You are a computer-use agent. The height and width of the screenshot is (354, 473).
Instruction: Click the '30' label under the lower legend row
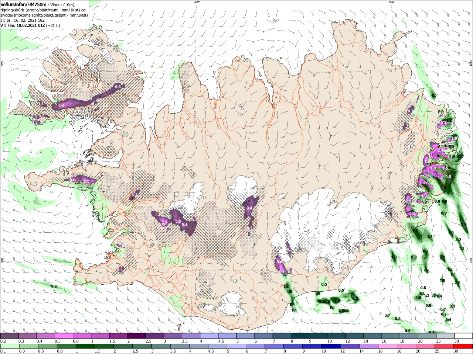coord(456,351)
